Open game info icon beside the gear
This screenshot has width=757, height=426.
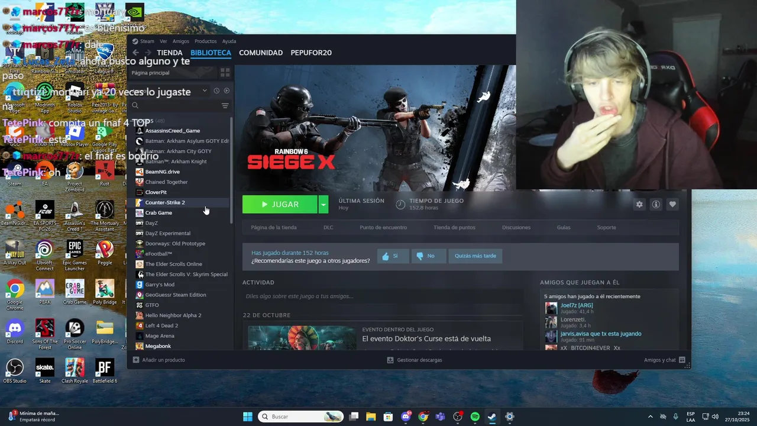[x=656, y=204]
